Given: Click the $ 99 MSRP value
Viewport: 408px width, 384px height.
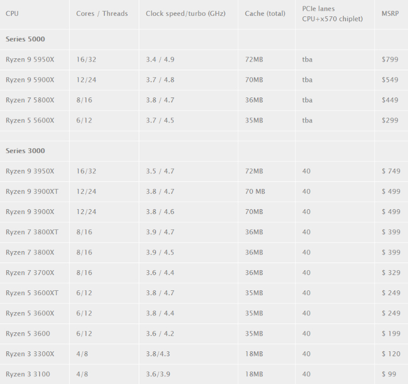Looking at the screenshot, I should click(389, 374).
